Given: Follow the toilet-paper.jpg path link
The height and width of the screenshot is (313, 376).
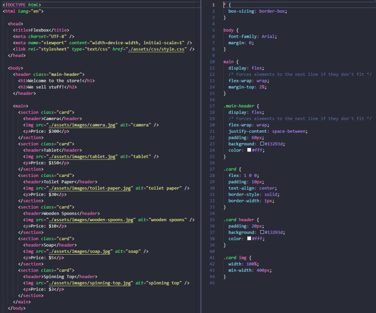Looking at the screenshot, I should 90,188.
